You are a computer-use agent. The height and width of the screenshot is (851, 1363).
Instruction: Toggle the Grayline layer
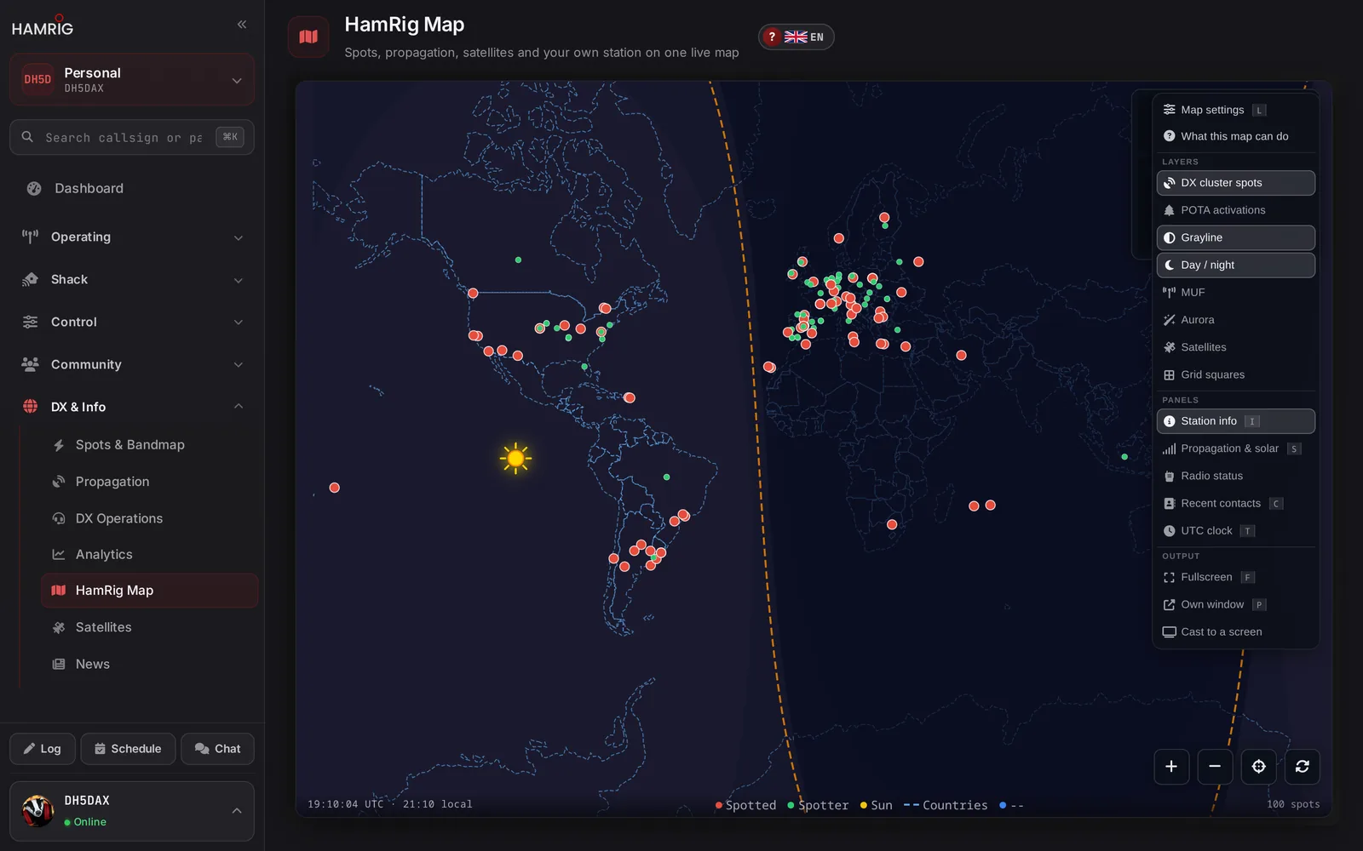1235,237
